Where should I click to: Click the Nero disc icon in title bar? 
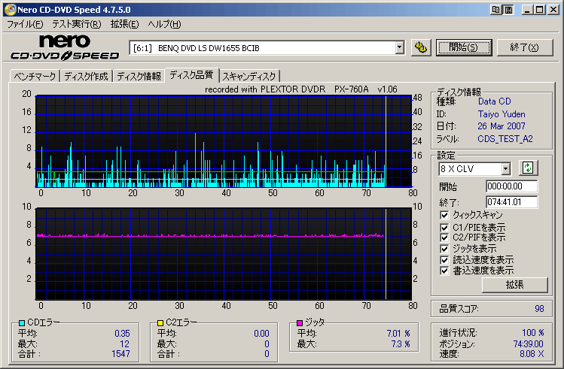(10, 9)
